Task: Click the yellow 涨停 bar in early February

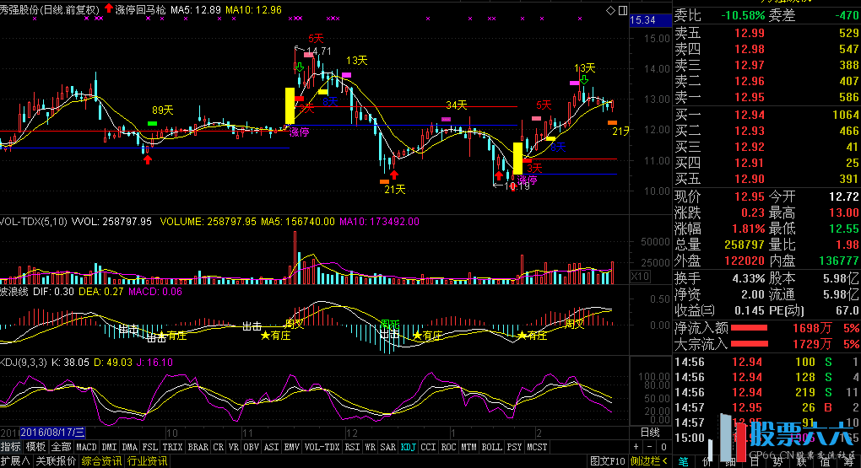Action: point(517,158)
